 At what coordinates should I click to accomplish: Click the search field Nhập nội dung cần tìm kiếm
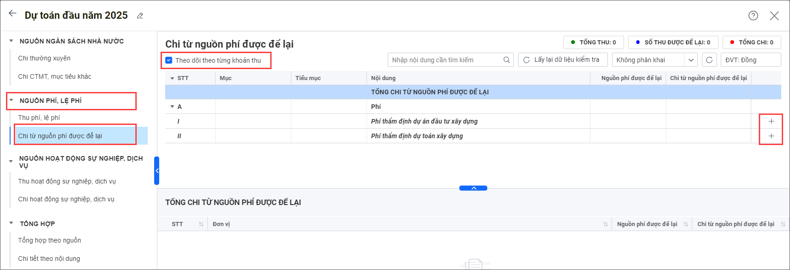(x=445, y=60)
